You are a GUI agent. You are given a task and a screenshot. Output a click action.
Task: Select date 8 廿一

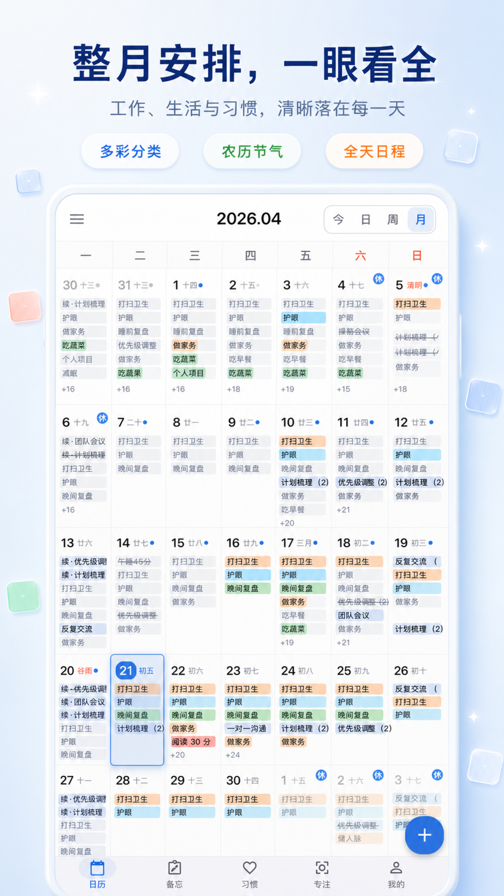pyautogui.click(x=186, y=423)
